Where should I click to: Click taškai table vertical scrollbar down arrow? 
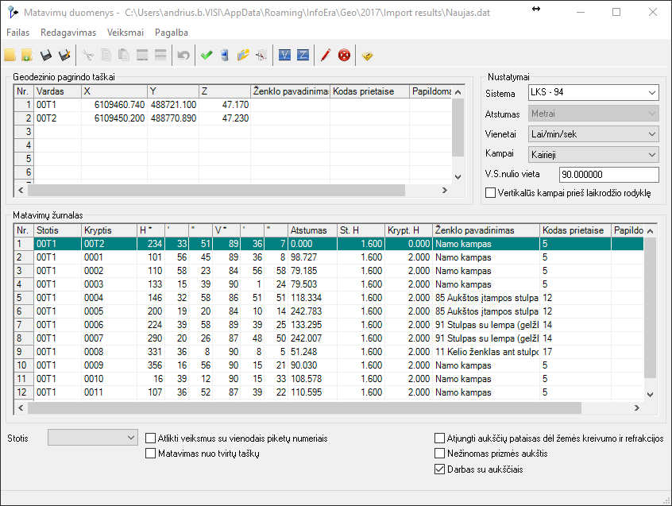click(x=458, y=177)
